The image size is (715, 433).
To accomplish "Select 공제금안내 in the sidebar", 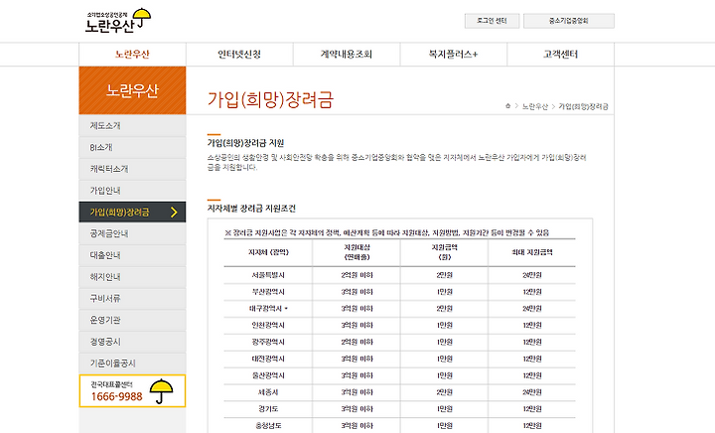I will tap(132, 233).
